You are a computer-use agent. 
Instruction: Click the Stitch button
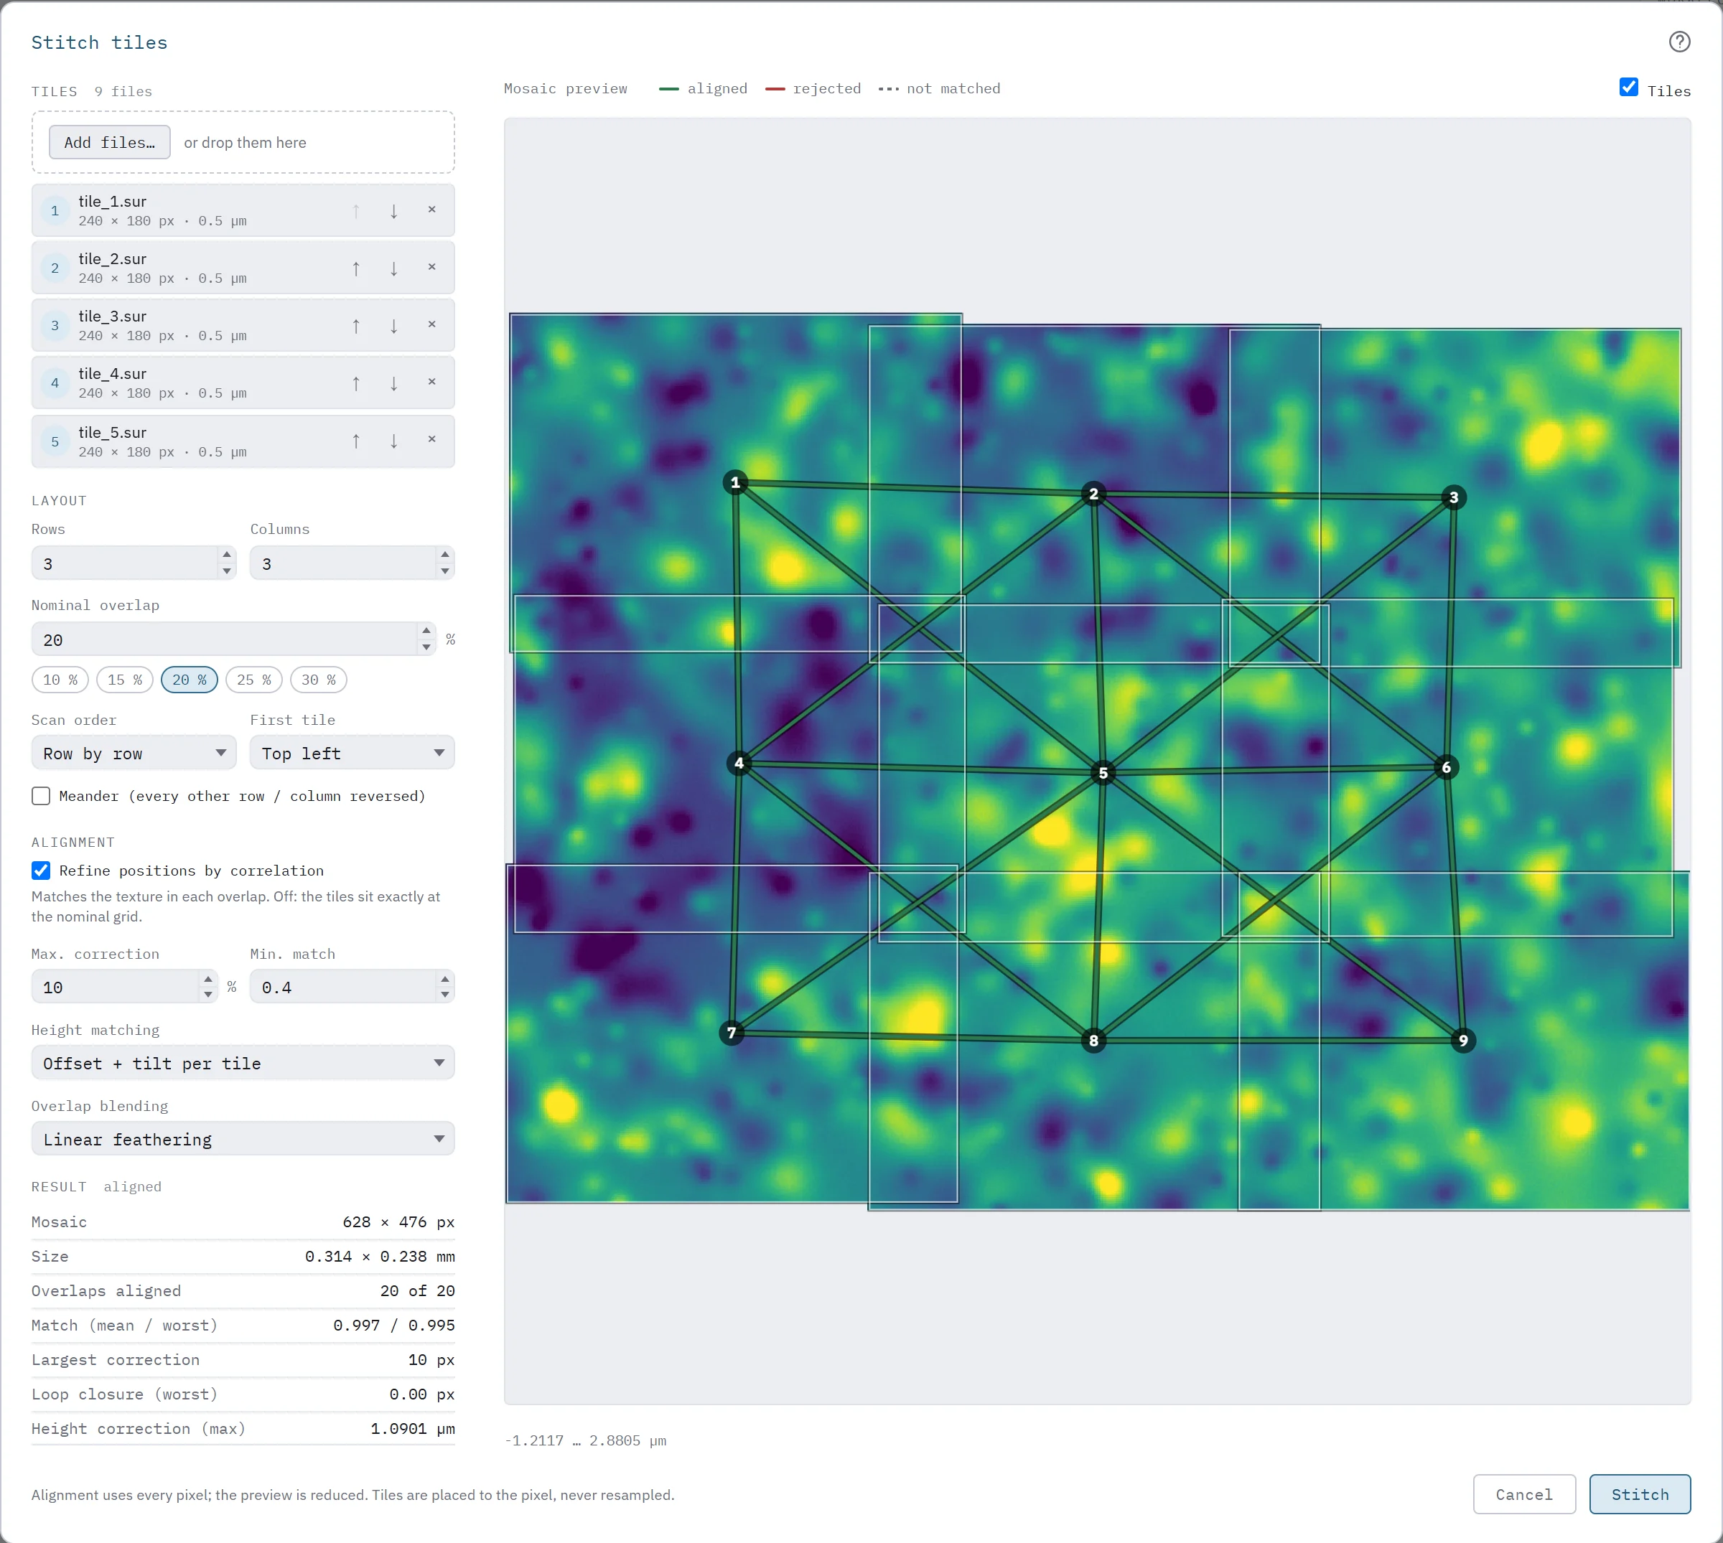[1640, 1493]
